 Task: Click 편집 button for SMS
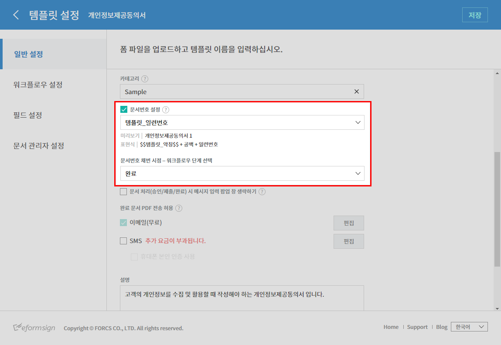pyautogui.click(x=348, y=241)
